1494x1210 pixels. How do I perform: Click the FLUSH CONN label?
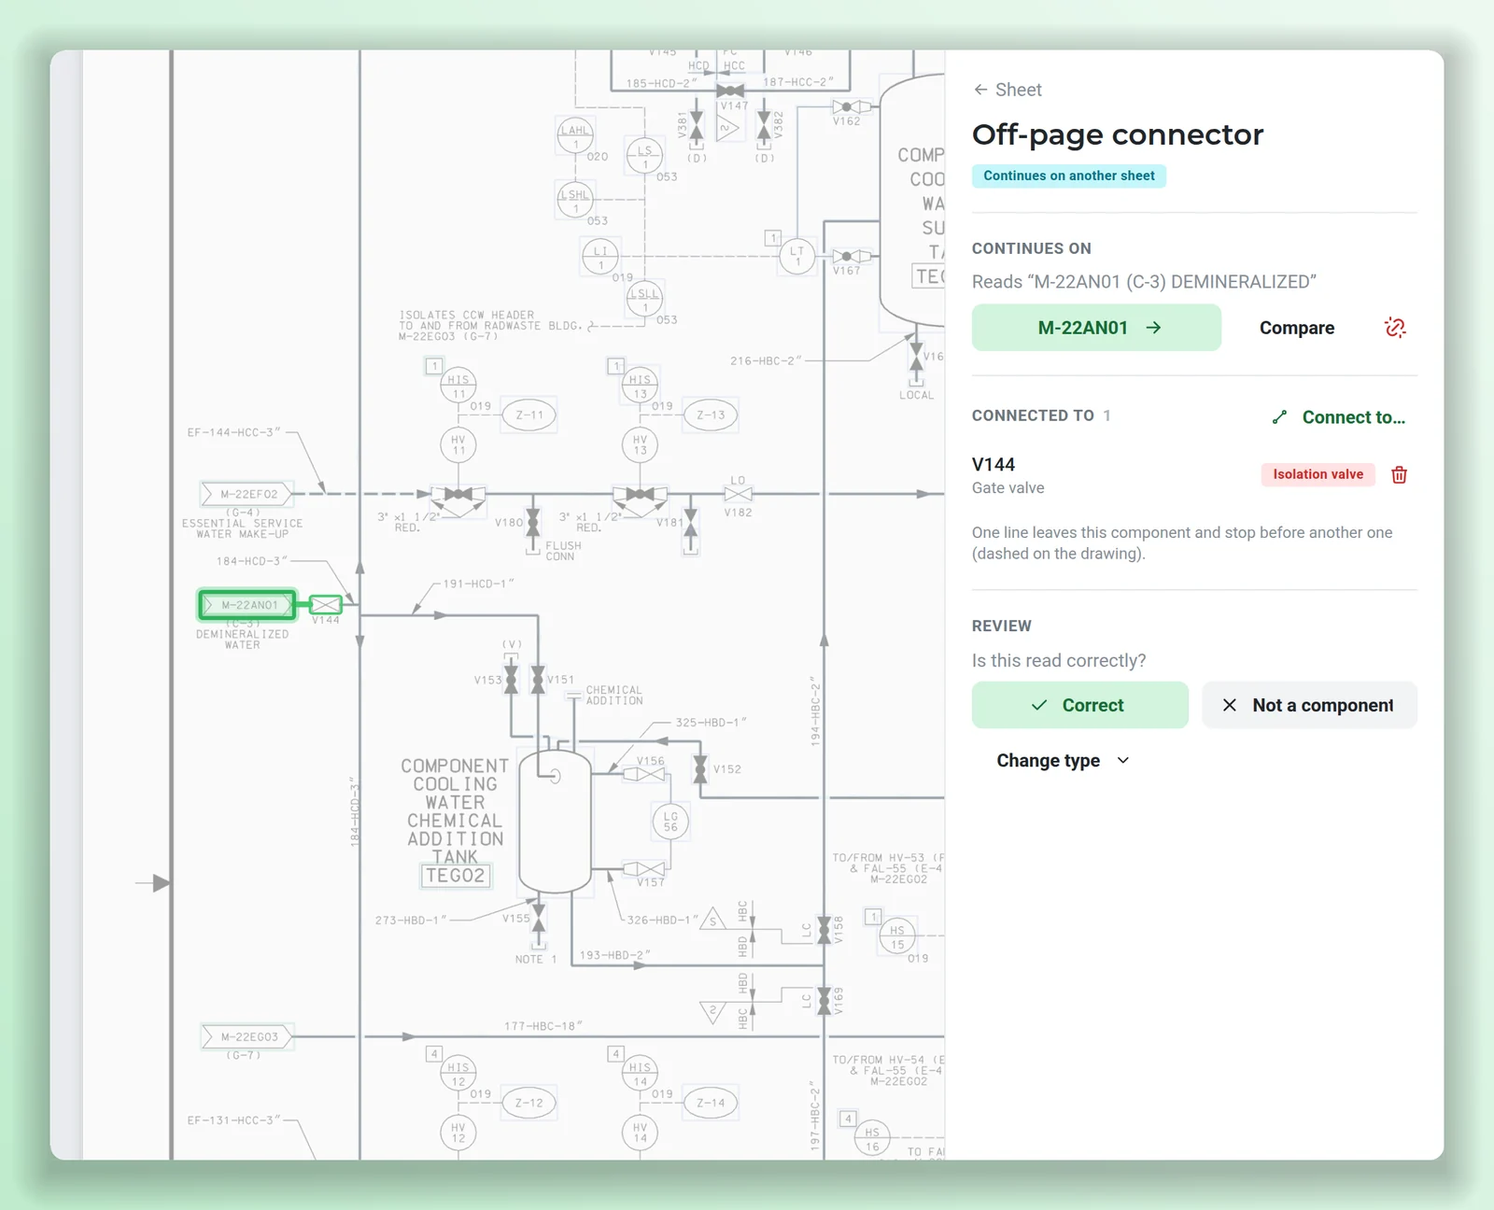click(x=563, y=551)
